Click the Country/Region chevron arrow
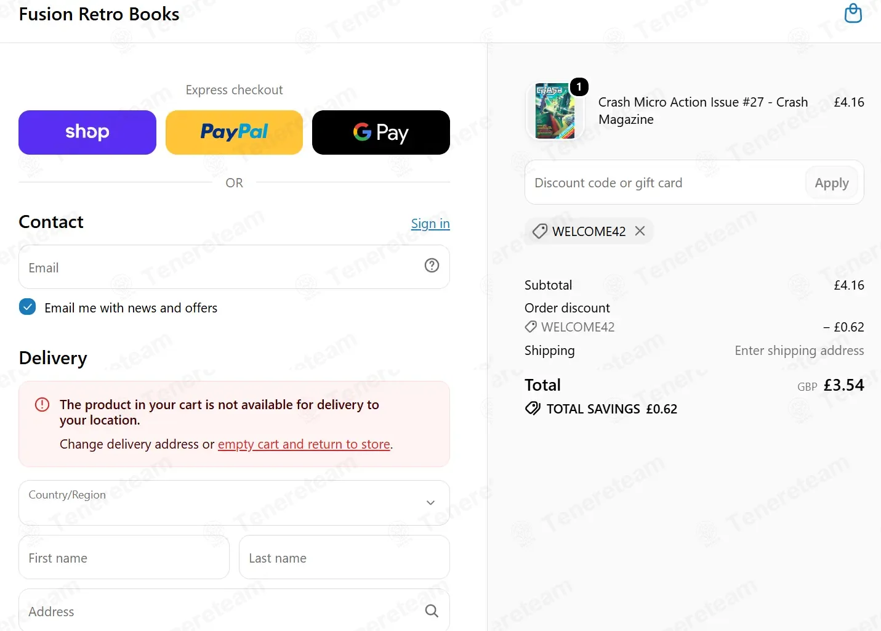 tap(431, 503)
